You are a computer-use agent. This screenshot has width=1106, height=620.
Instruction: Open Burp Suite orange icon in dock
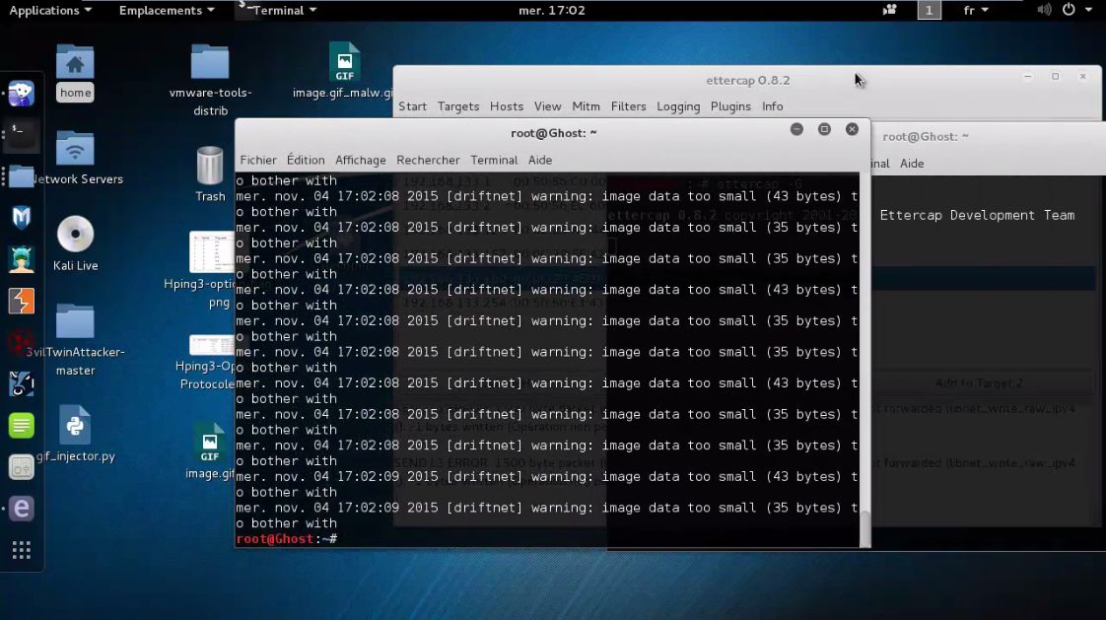point(21,301)
